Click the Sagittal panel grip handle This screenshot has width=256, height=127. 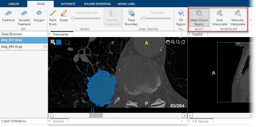click(189, 34)
